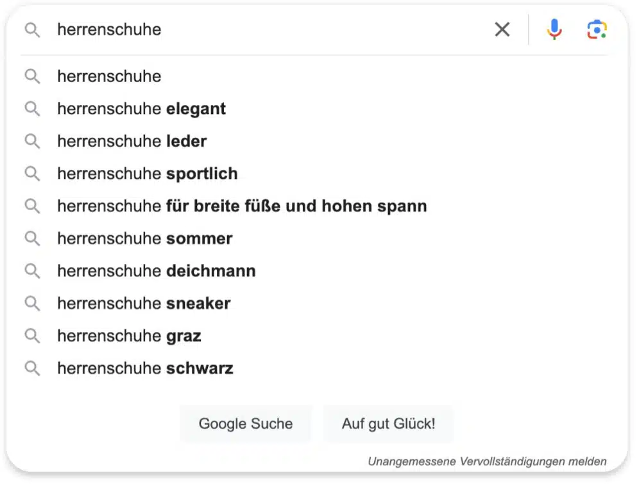The image size is (639, 487).
Task: Click the search icon beside 'herrenschuhe sommer'
Action: [x=33, y=238]
